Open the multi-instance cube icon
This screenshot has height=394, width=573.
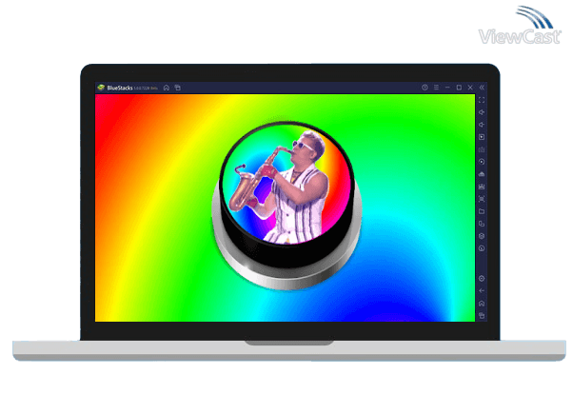pos(482,236)
